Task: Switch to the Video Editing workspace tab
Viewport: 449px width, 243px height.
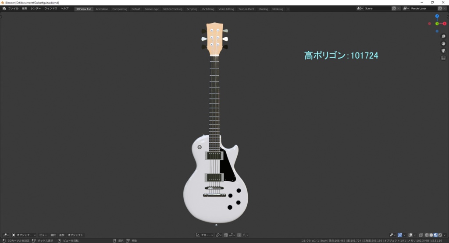Action: point(226,9)
